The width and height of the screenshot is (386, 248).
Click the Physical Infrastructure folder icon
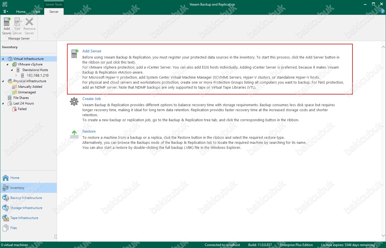(10, 81)
